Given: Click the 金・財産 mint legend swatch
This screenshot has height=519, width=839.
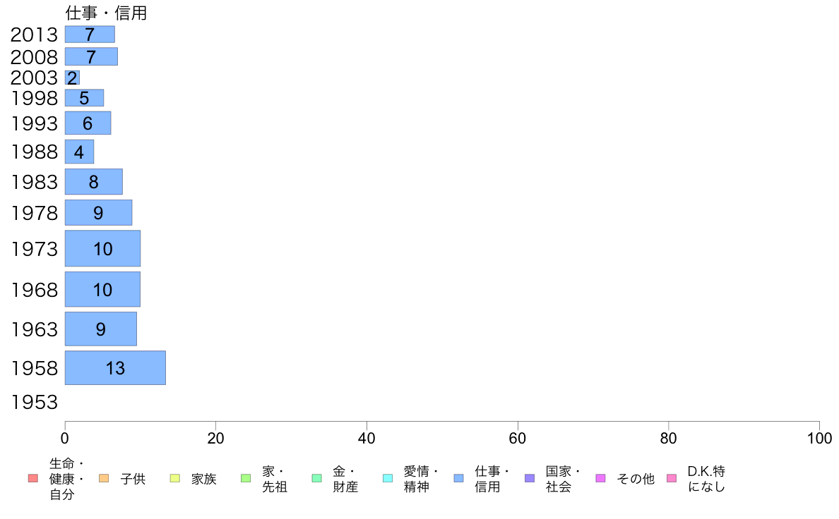Looking at the screenshot, I should pyautogui.click(x=317, y=478).
